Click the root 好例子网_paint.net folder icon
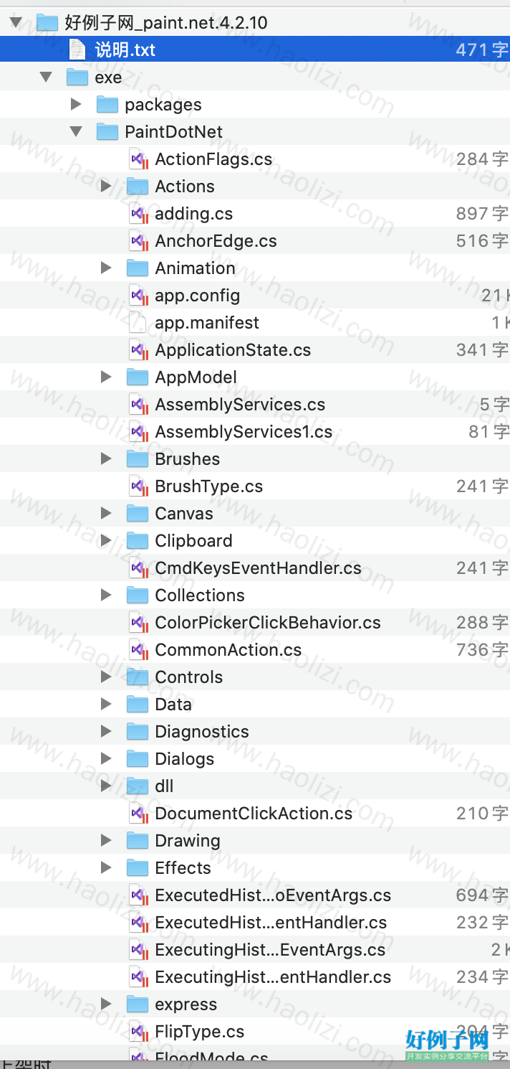 [47, 22]
